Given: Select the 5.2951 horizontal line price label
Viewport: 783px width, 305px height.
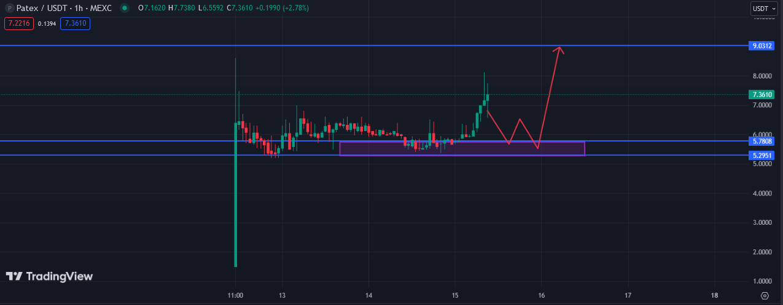Looking at the screenshot, I should [762, 156].
